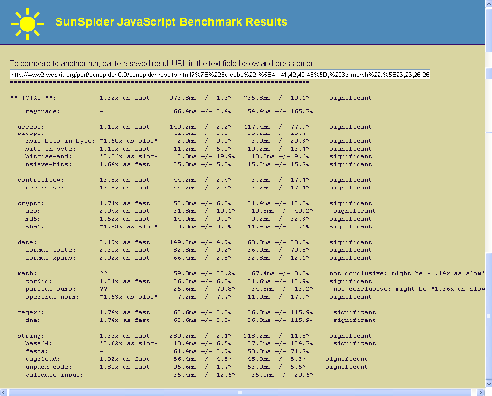492x396 pixels.
Task: Click the 'date:' row label
Action: pyautogui.click(x=27, y=243)
